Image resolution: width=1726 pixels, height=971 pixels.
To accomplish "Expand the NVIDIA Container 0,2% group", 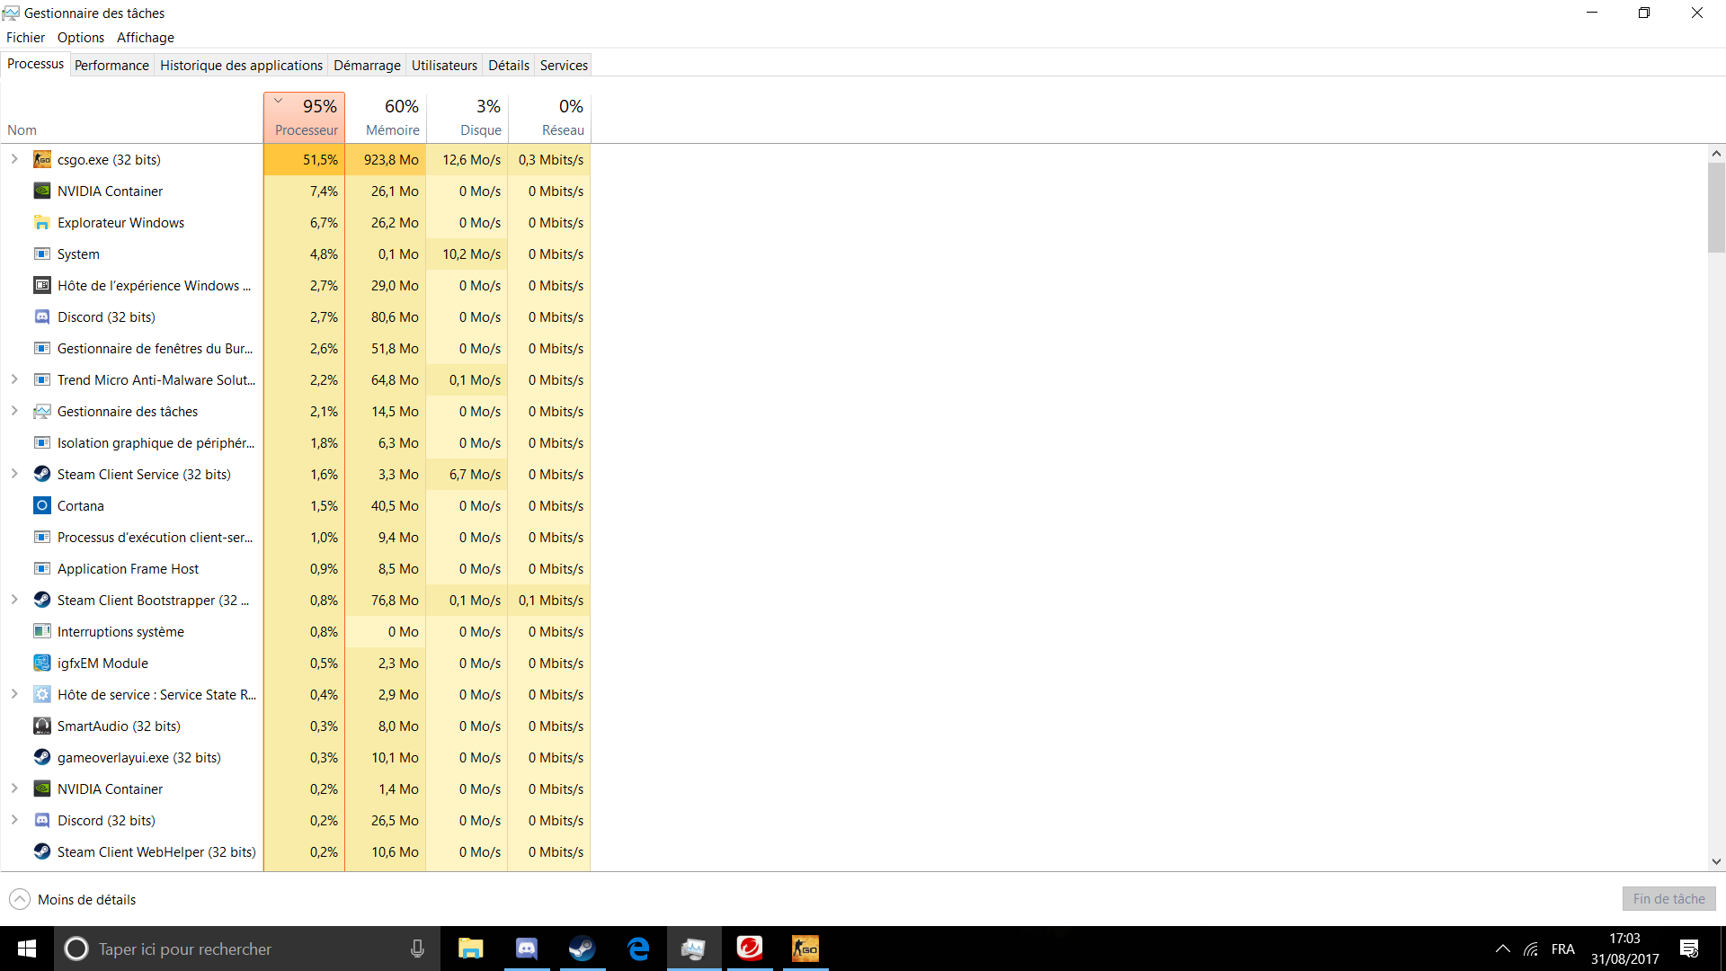I will click(x=14, y=788).
